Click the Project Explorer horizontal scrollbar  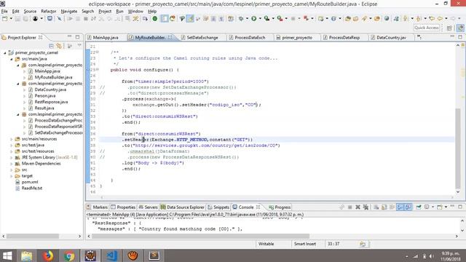33,236
